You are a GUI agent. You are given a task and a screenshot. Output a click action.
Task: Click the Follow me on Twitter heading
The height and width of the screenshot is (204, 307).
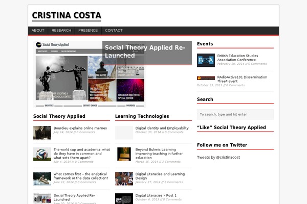pos(222,145)
